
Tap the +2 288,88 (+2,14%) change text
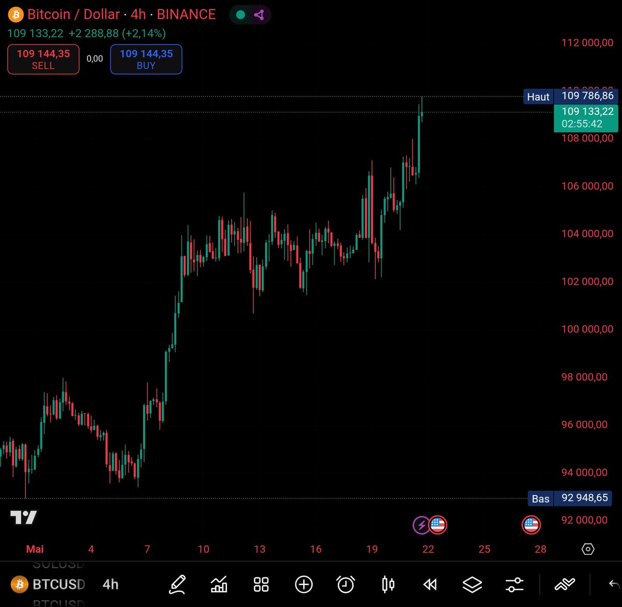coord(117,34)
